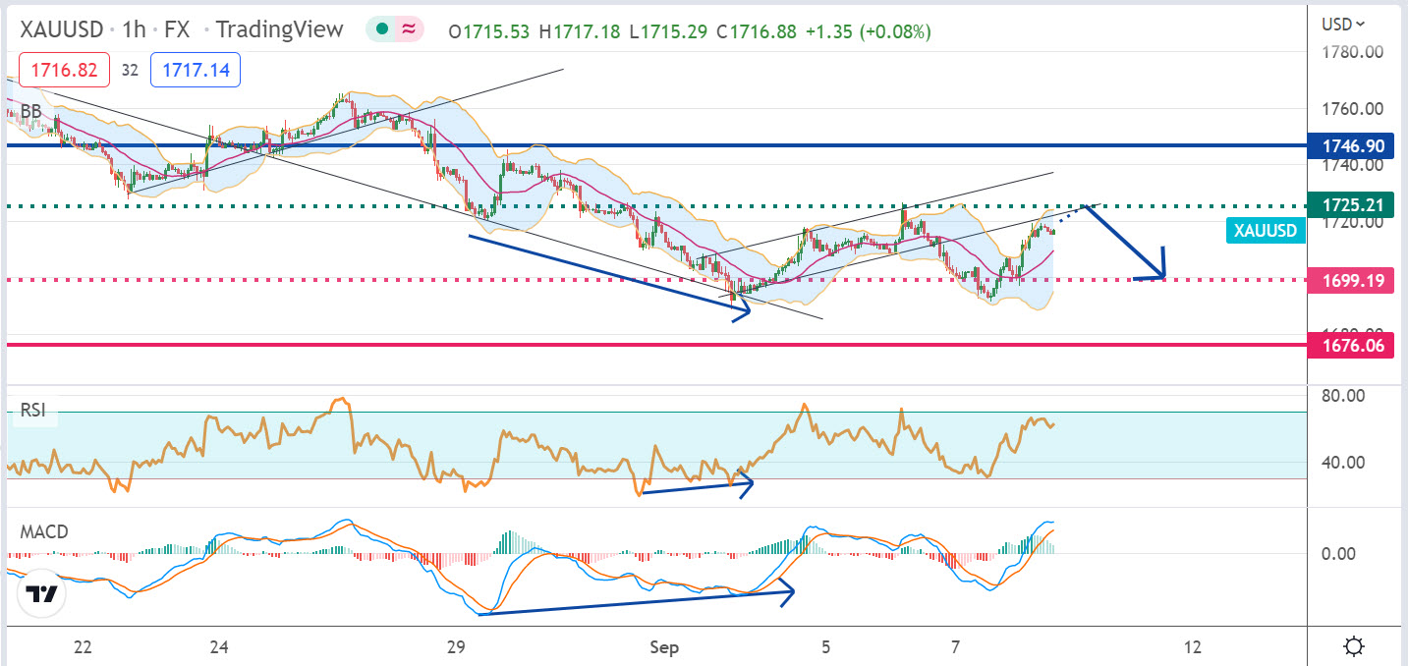Expand the RSI indicator legend
The height and width of the screenshot is (666, 1408).
pyautogui.click(x=33, y=413)
